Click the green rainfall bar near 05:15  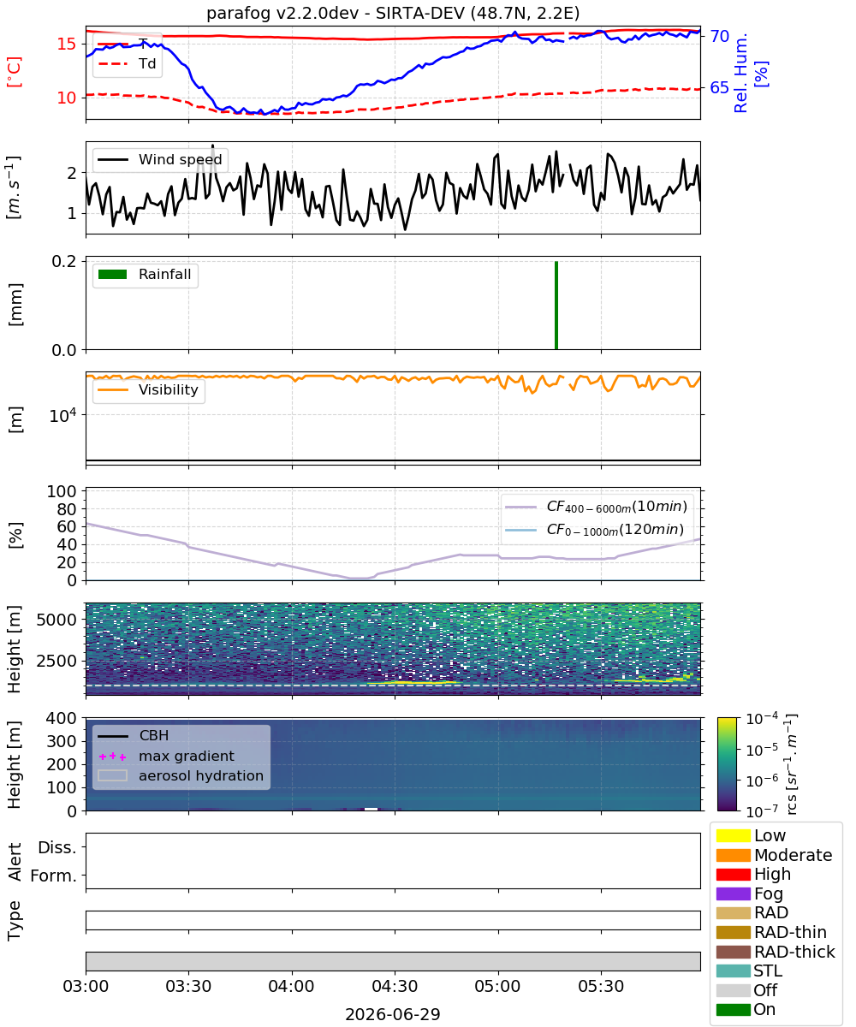[x=556, y=305]
